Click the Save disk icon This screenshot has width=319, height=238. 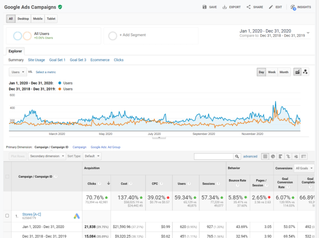pos(204,7)
